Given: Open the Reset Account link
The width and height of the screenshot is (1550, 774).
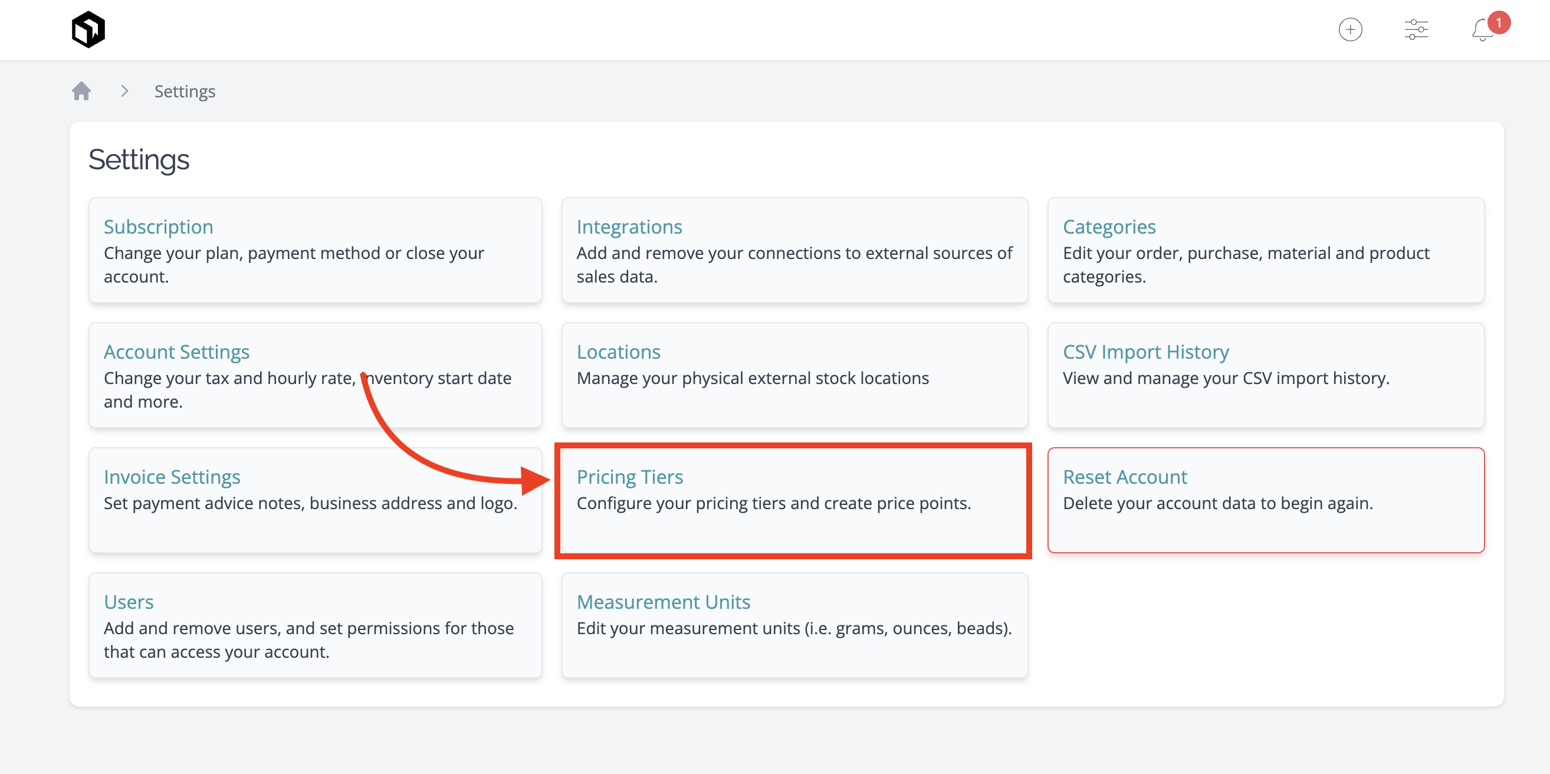Looking at the screenshot, I should (x=1125, y=477).
